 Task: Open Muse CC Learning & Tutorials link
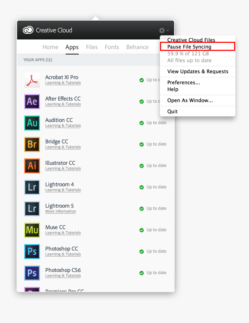click(63, 233)
